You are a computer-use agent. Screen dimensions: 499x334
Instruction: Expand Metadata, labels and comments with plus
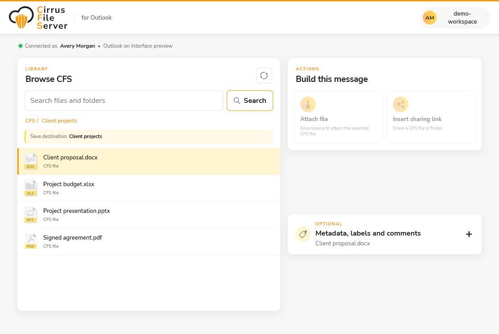click(x=469, y=234)
